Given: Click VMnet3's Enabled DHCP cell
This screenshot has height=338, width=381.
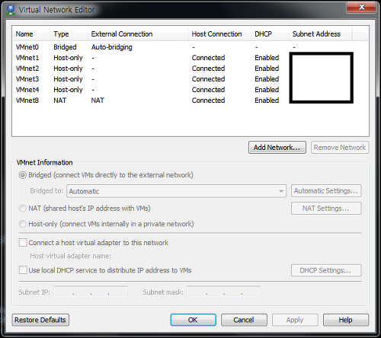Looking at the screenshot, I should click(267, 79).
